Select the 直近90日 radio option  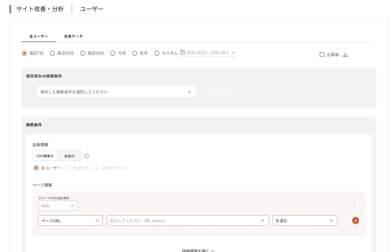click(83, 53)
